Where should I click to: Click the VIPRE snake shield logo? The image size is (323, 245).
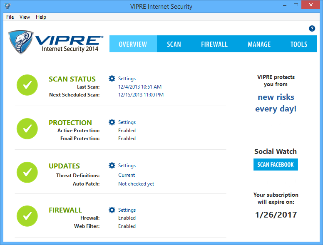click(x=21, y=42)
